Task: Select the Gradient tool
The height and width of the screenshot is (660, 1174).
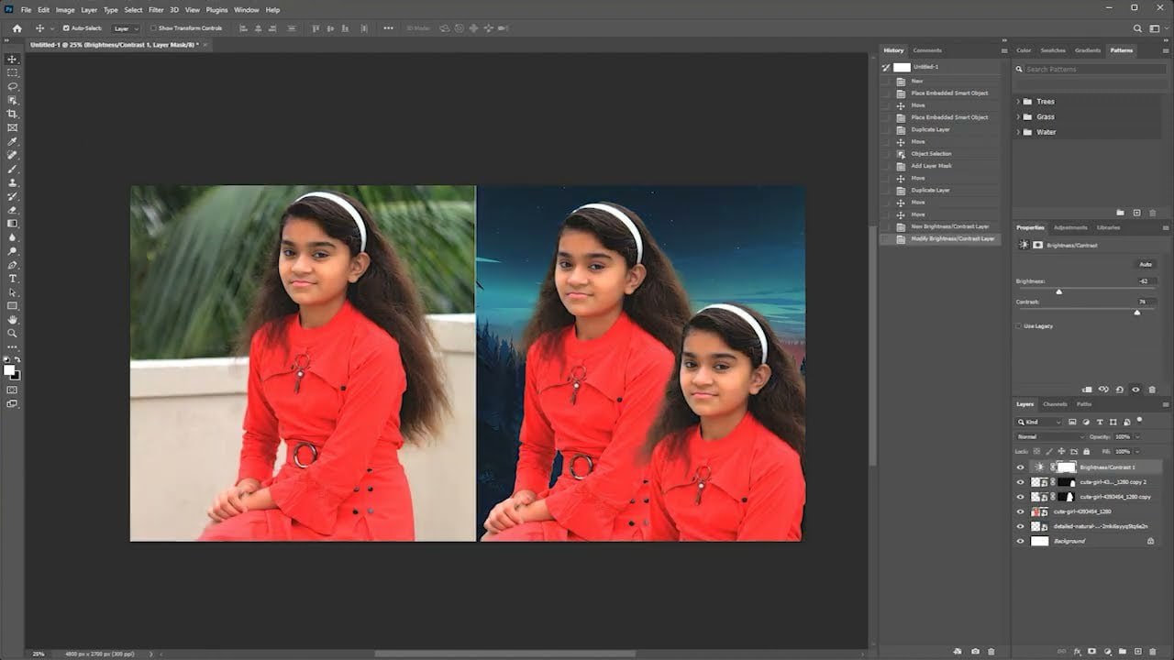Action: click(x=12, y=224)
